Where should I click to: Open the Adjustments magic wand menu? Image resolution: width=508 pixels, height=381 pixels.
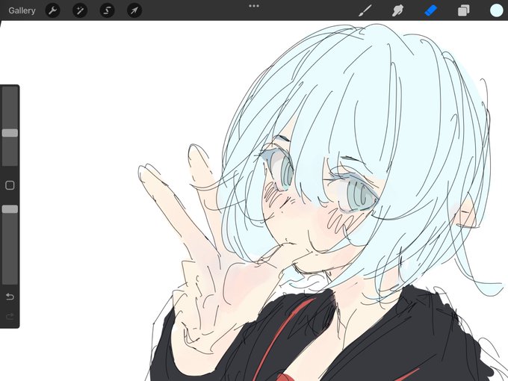click(80, 10)
